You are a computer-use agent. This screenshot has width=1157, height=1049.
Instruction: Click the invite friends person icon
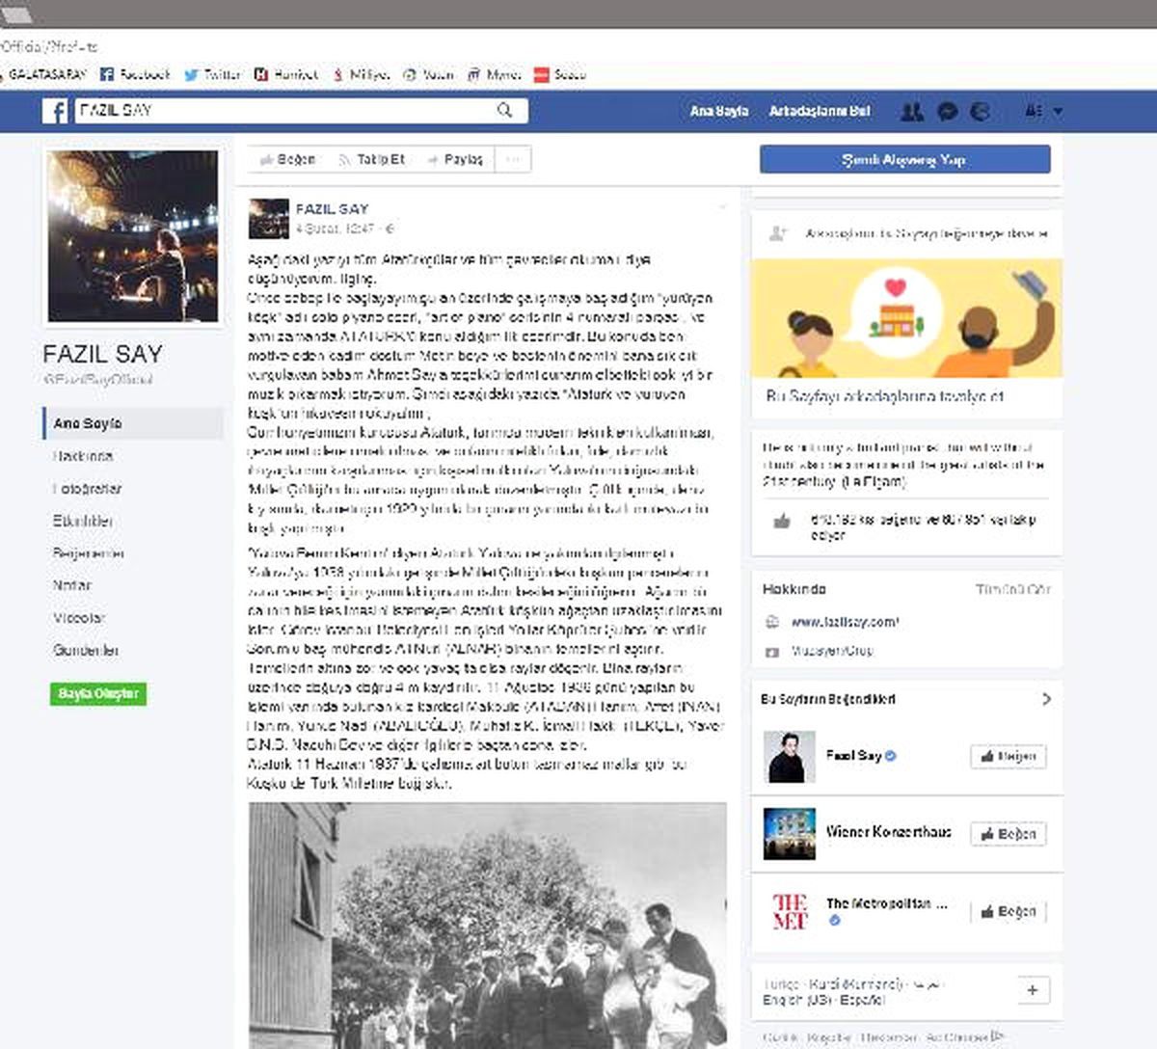coord(777,233)
